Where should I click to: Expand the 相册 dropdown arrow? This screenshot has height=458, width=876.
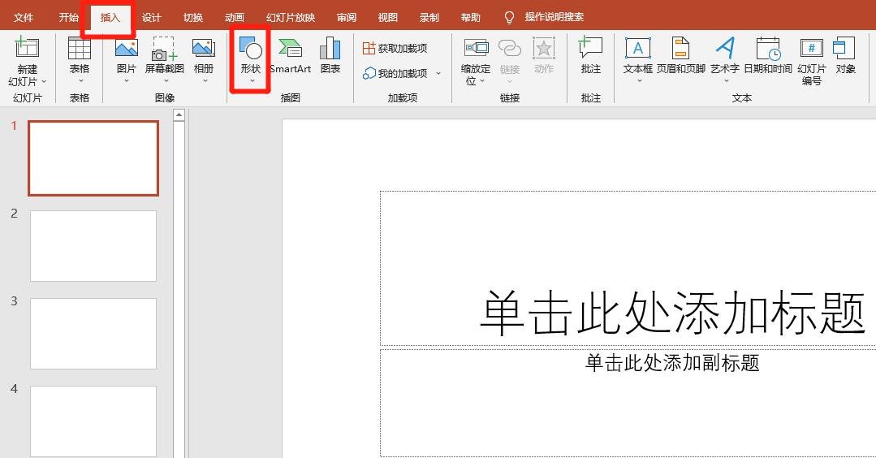205,81
